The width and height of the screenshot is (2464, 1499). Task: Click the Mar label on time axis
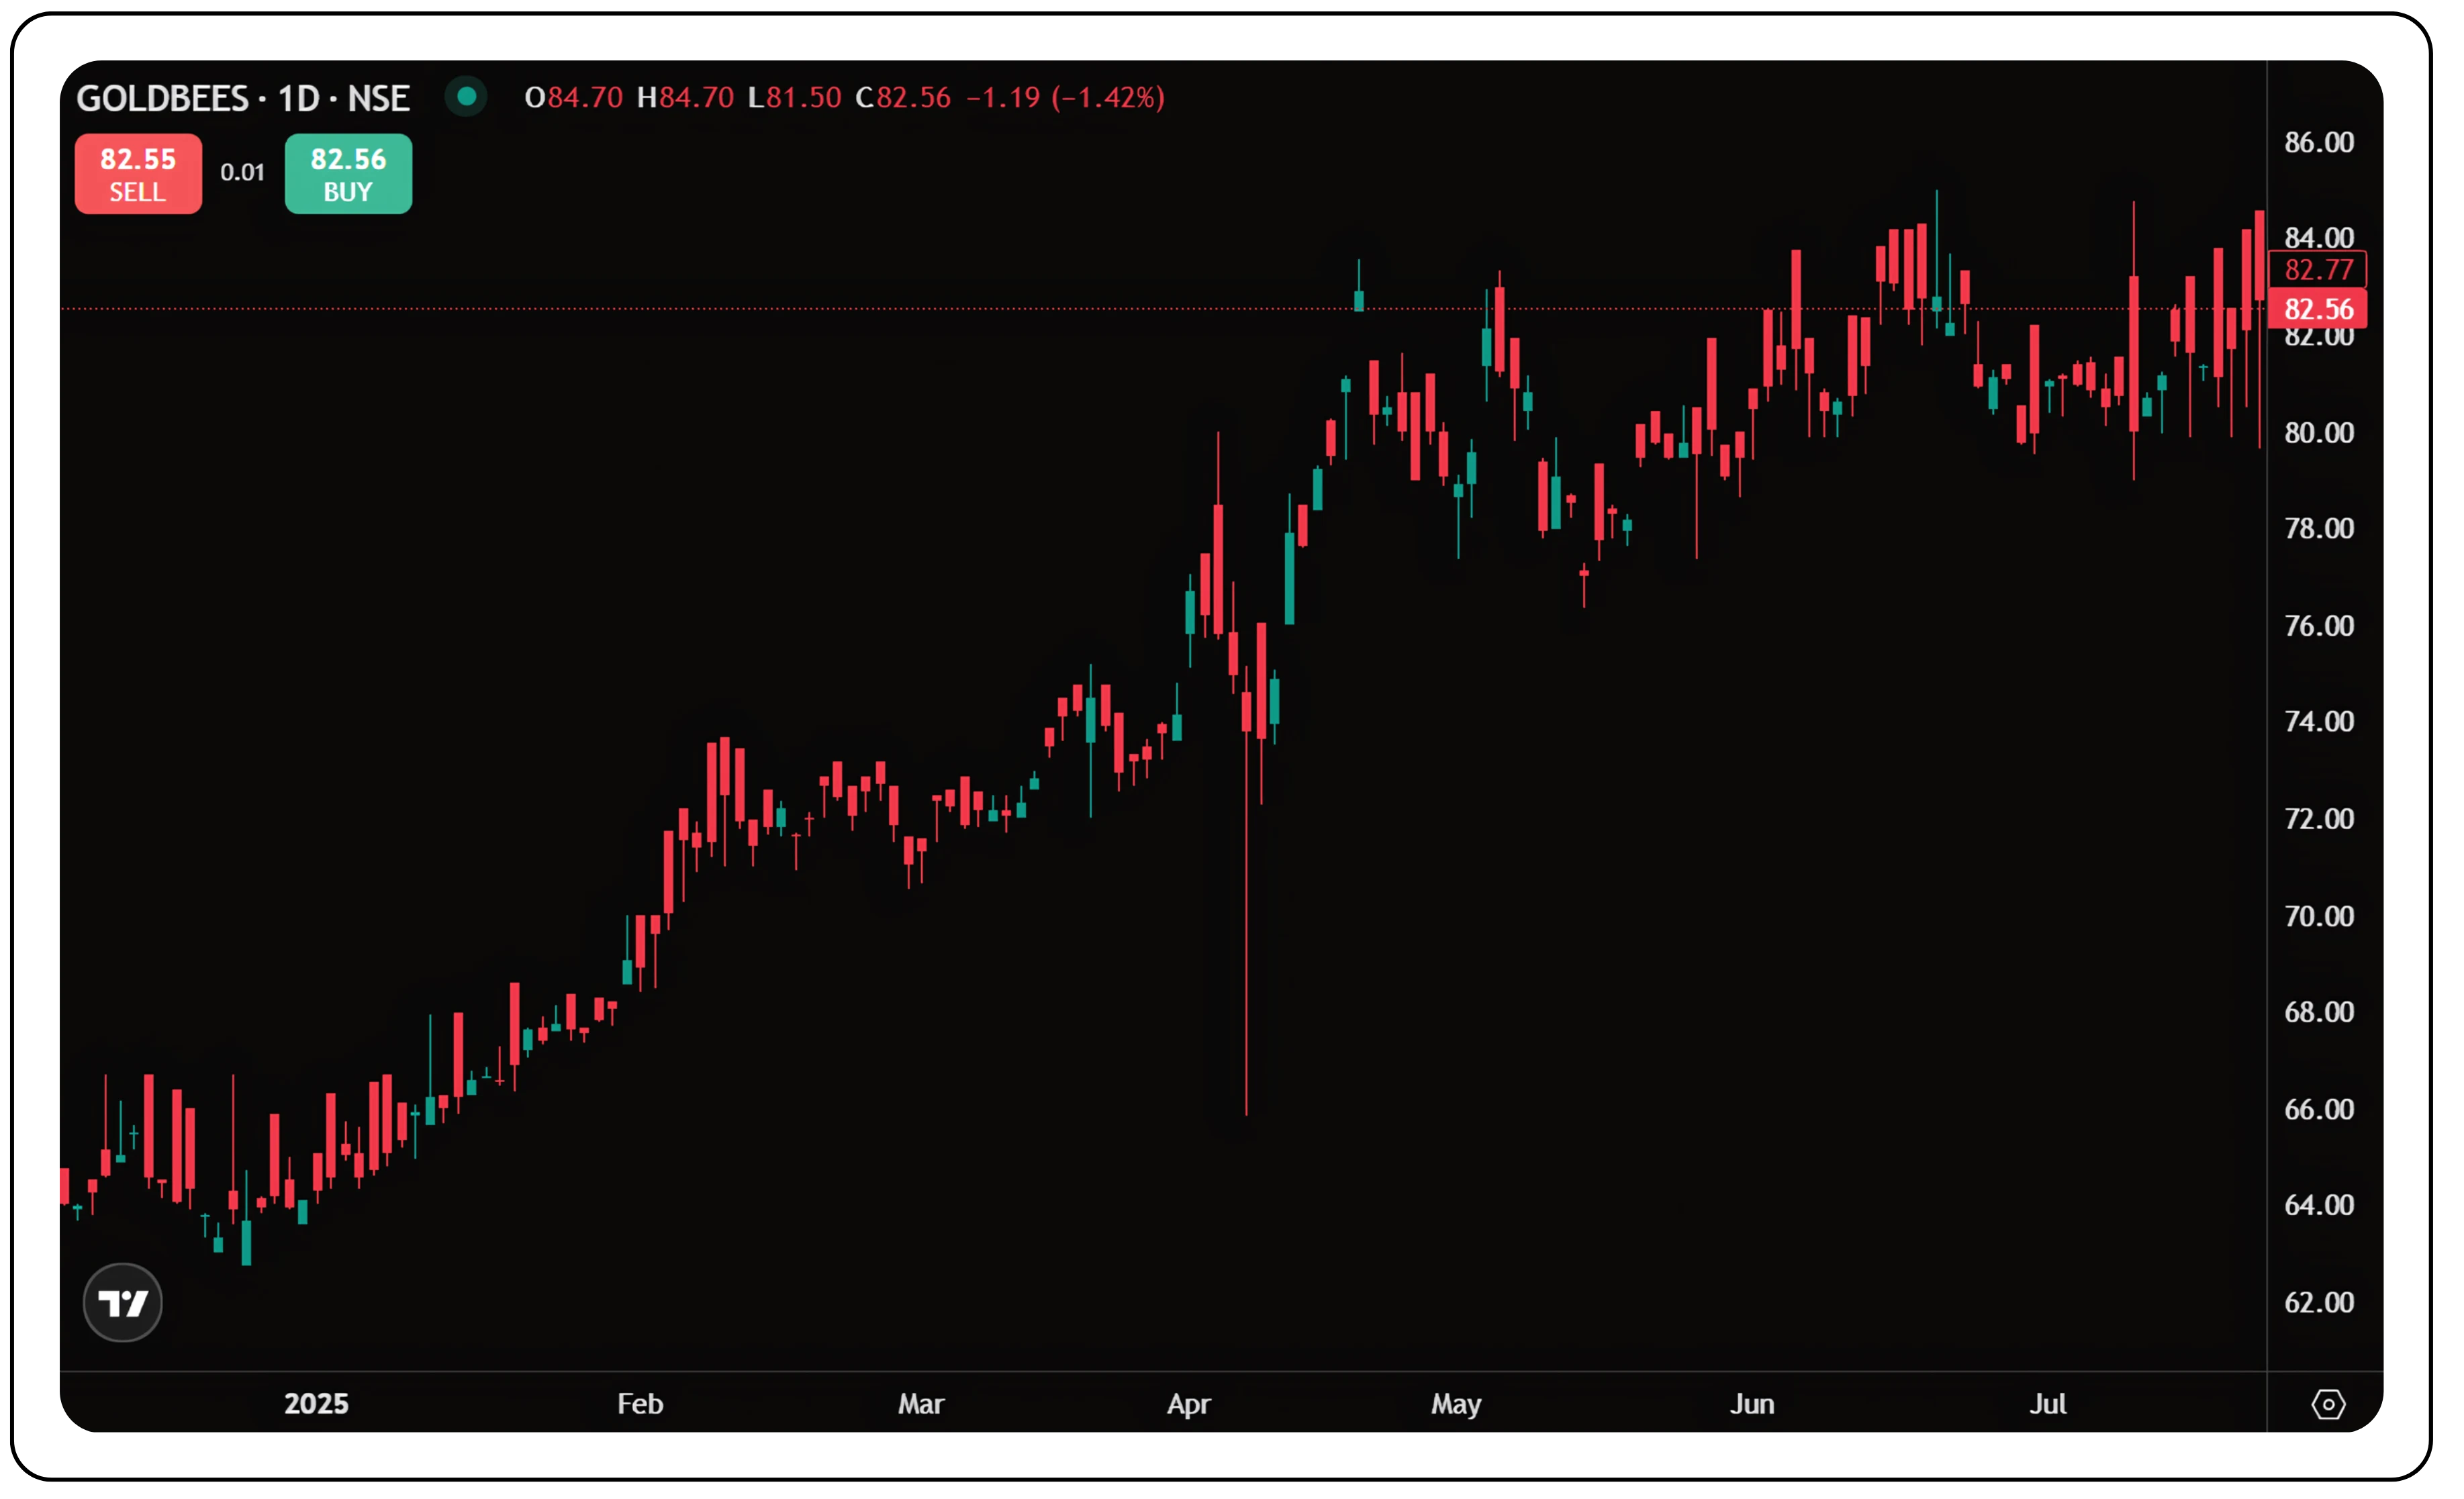[x=920, y=1404]
